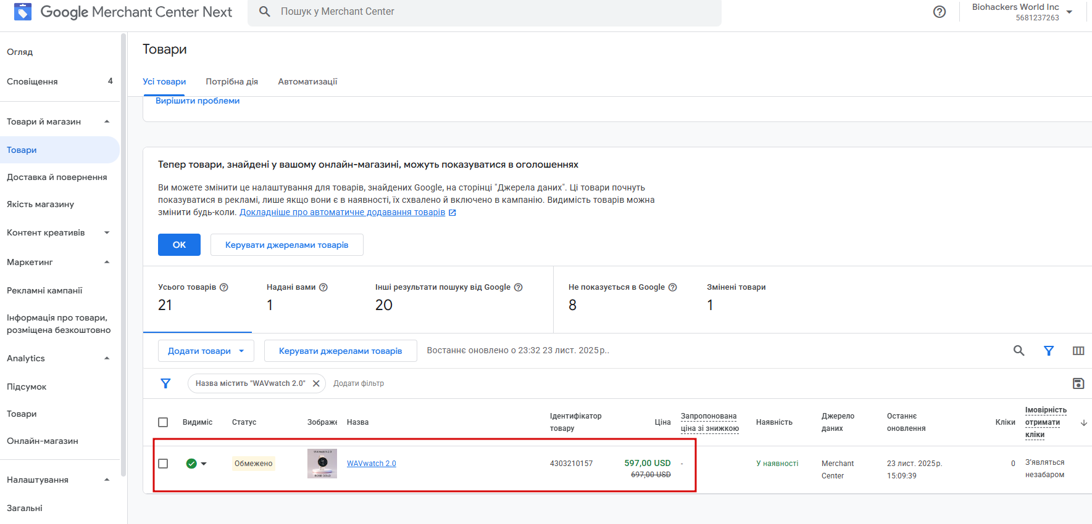The image size is (1092, 524).
Task: Open 'Загальні' under settings
Action: pos(25,508)
